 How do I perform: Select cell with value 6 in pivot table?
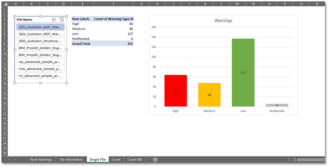pyautogui.click(x=114, y=39)
